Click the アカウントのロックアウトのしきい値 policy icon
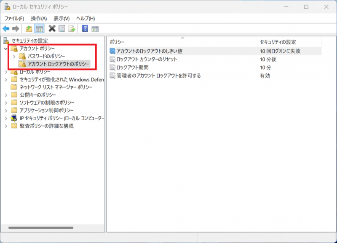Screen dimensions: 337x243 click(x=112, y=51)
